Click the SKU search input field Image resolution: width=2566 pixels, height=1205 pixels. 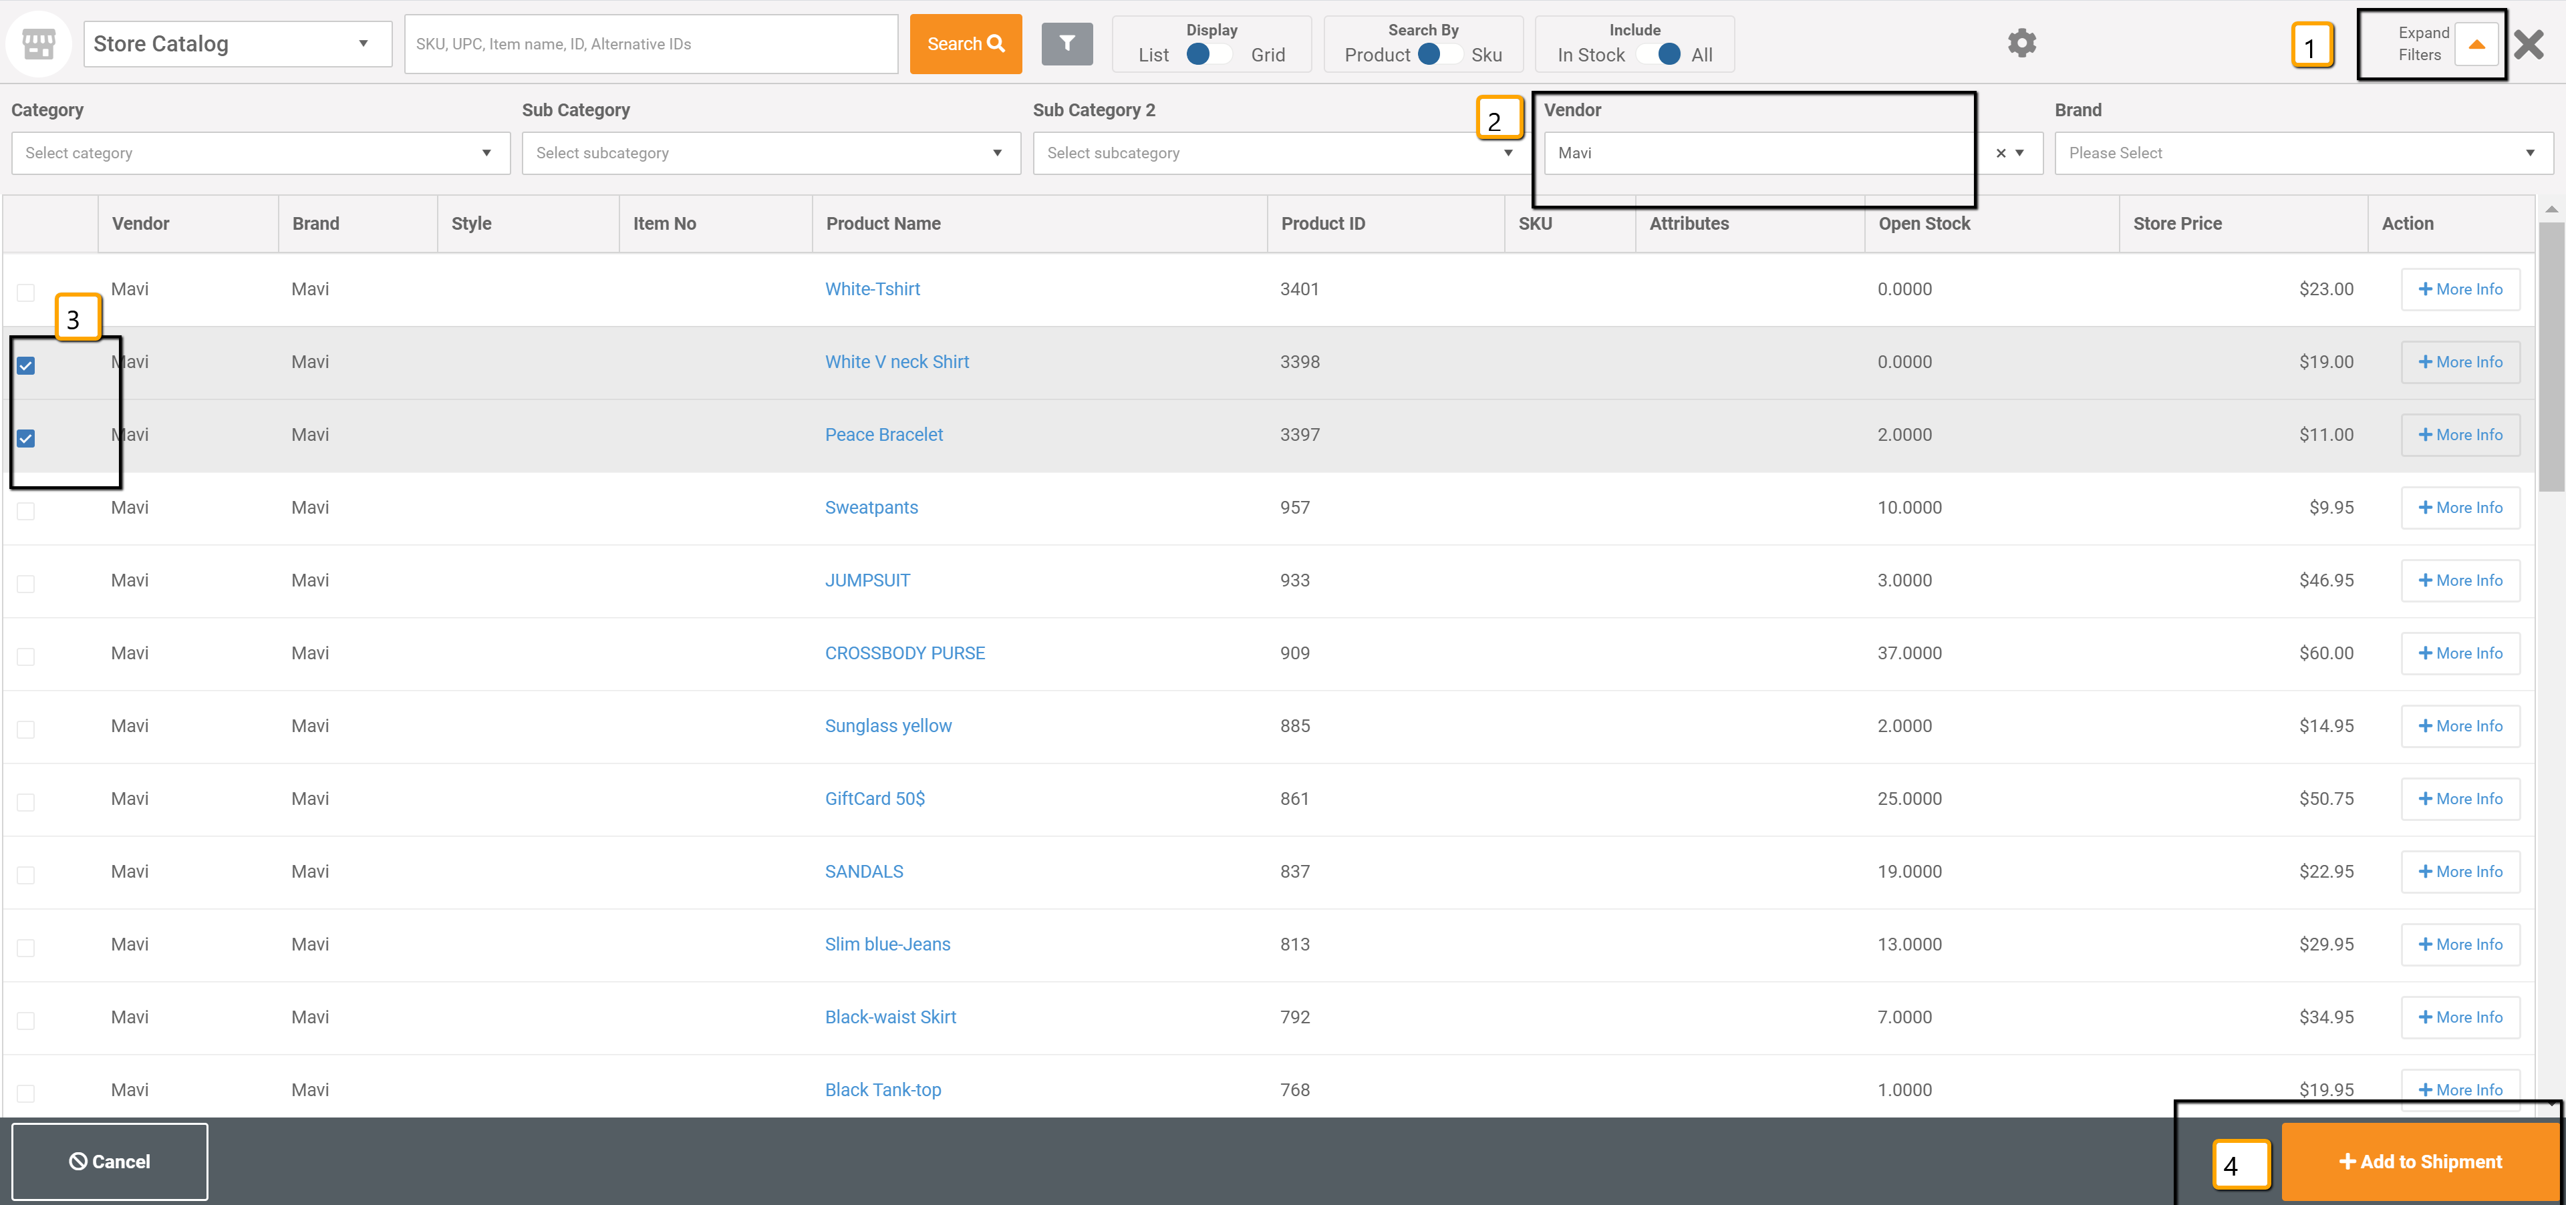click(650, 44)
